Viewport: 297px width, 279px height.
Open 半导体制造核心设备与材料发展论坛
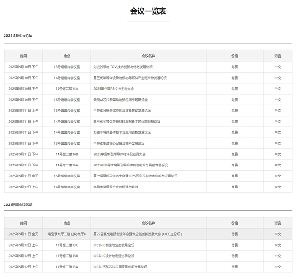(x=119, y=143)
